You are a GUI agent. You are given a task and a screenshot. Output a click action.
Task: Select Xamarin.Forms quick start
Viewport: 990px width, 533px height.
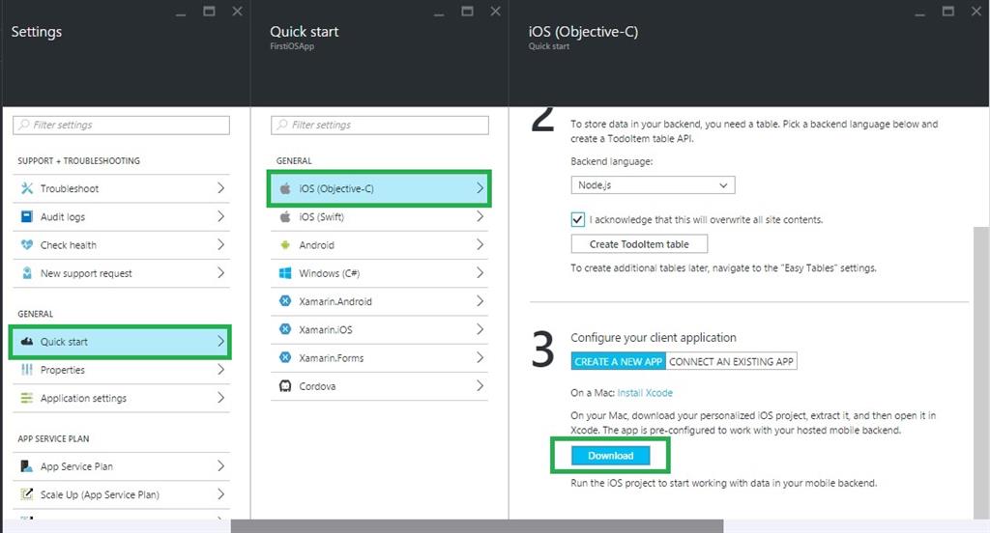click(379, 357)
